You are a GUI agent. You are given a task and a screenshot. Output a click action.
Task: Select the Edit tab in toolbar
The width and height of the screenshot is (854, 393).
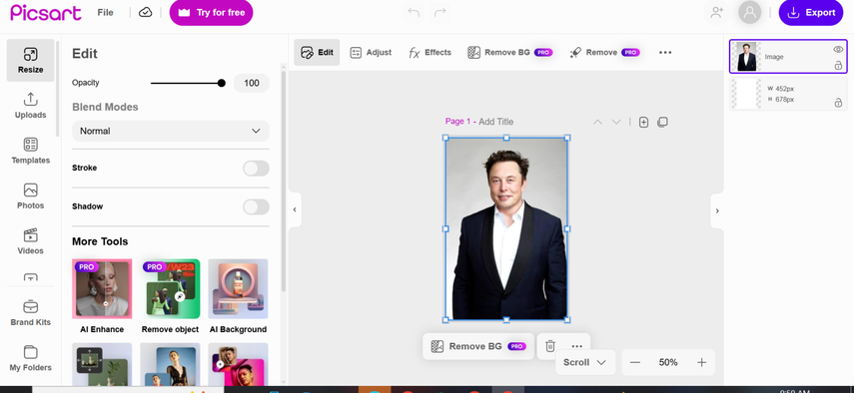tap(317, 52)
